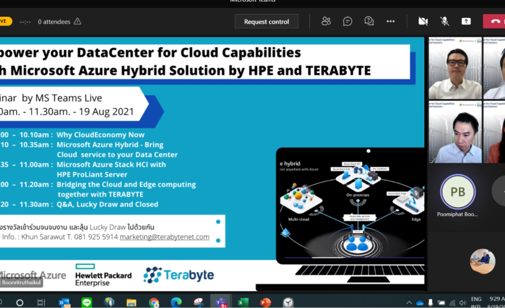Screen dimensions: 505x308
Task: Click the Request control button
Action: [x=267, y=21]
